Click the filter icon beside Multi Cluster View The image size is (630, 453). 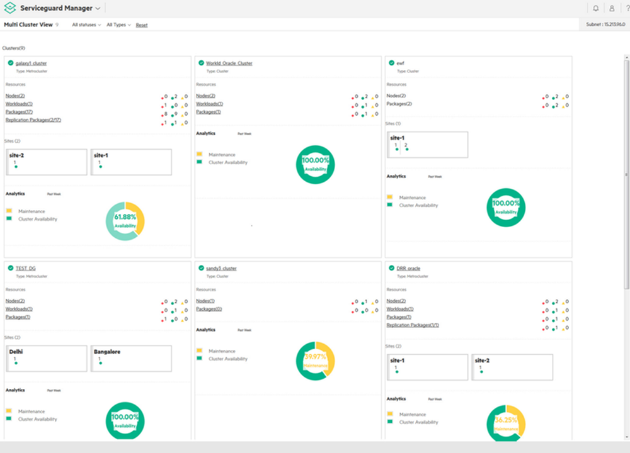57,25
